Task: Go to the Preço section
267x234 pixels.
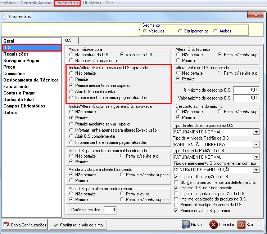Action: 9,67
